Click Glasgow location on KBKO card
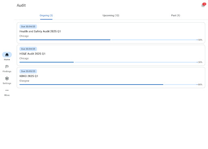 click(24, 81)
